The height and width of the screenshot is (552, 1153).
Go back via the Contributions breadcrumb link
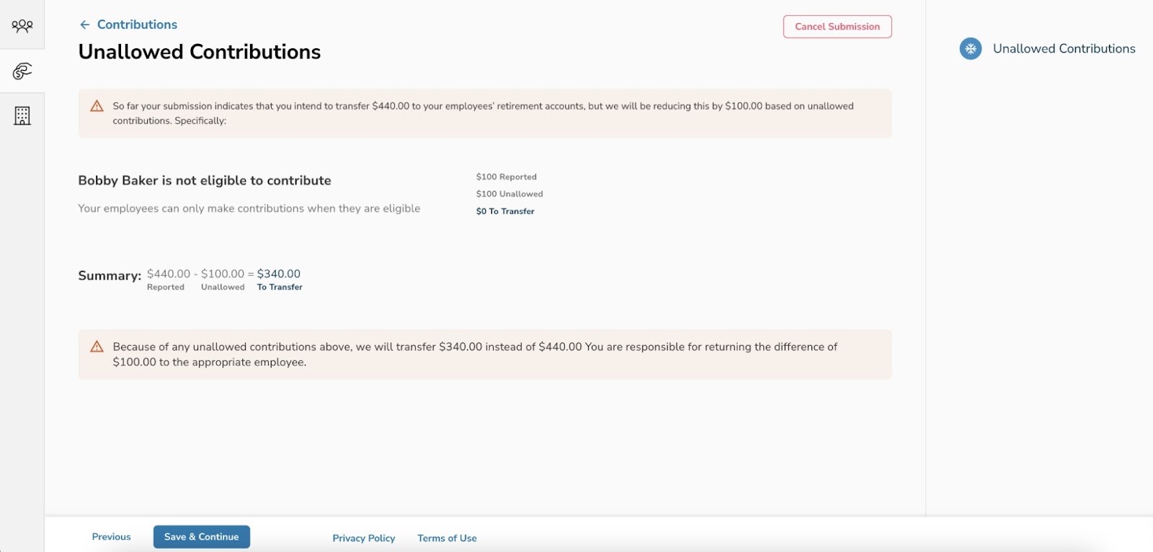137,25
